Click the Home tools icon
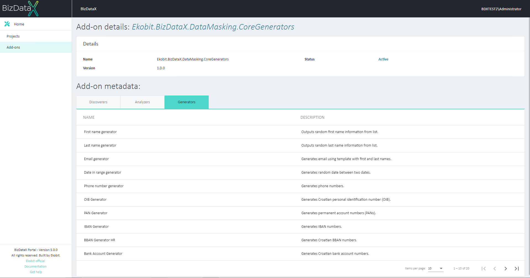The image size is (530, 278). [x=7, y=24]
